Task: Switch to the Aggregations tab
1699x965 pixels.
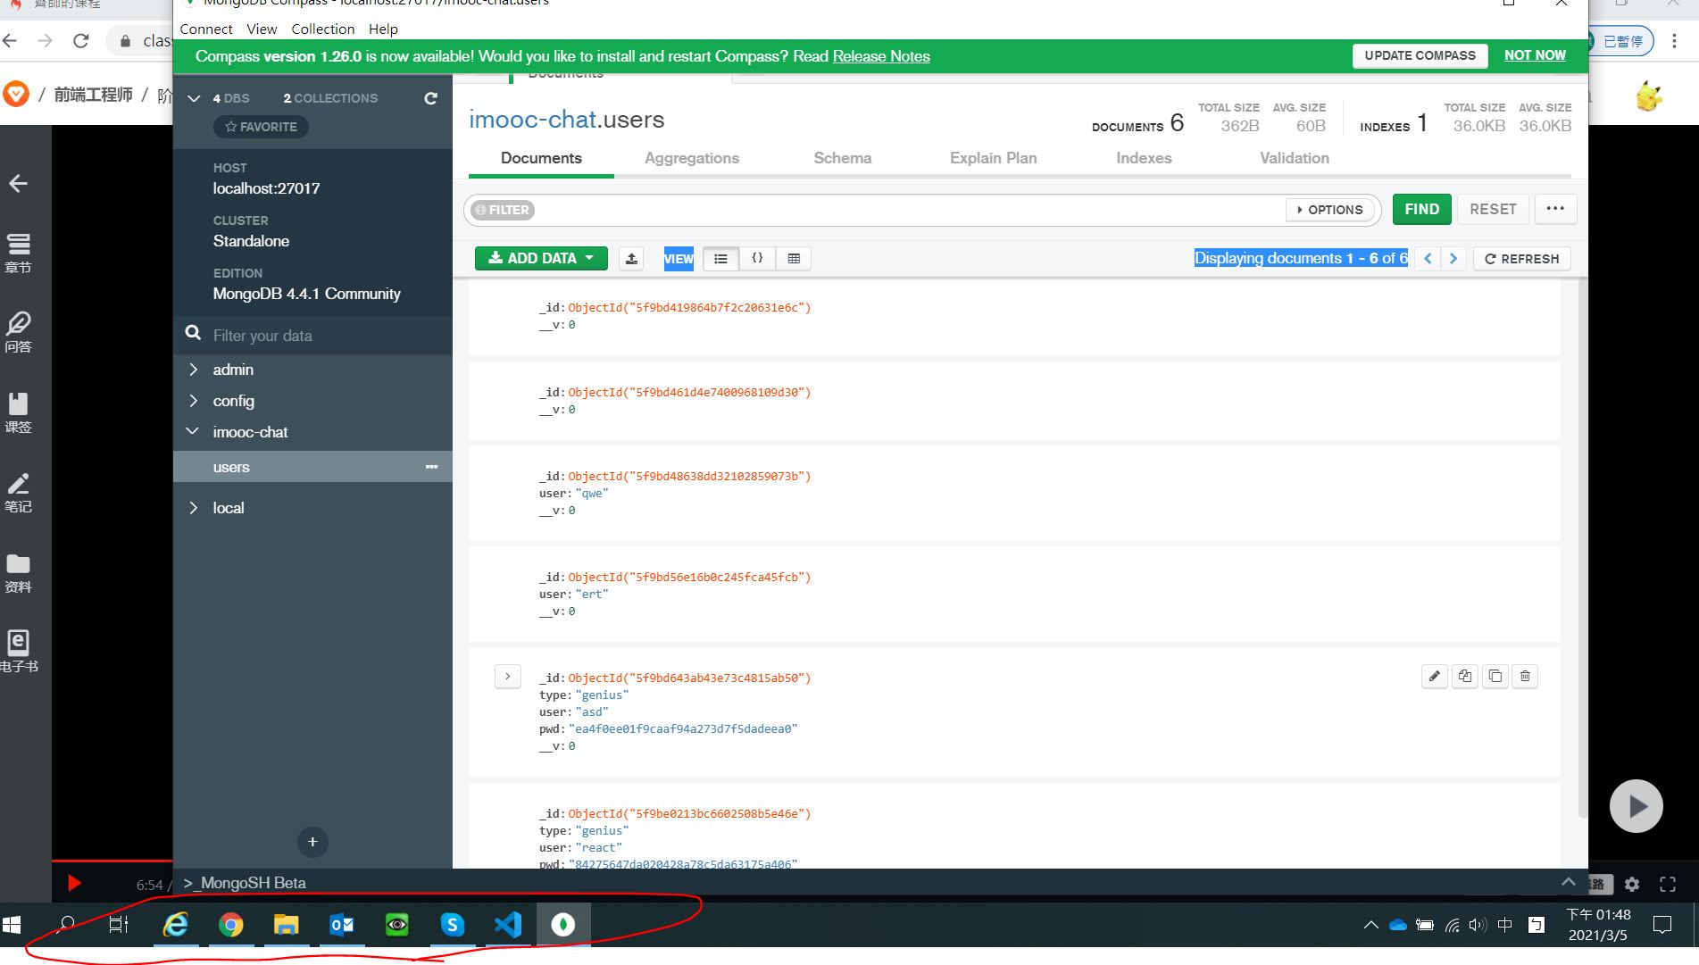Action: point(692,158)
